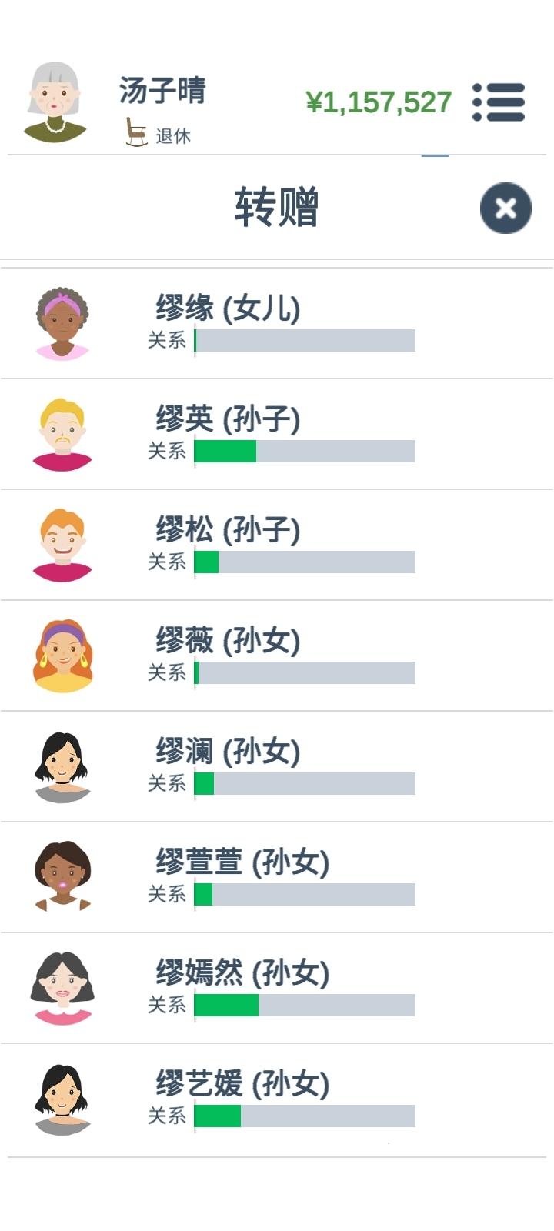Click 缪艺媛's relationship bar

click(x=305, y=1116)
